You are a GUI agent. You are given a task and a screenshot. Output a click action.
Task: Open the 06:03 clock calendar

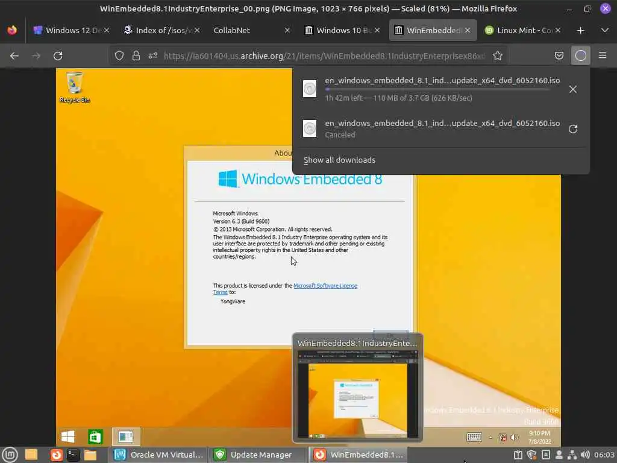pyautogui.click(x=604, y=455)
